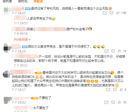The image size is (129, 112).
Task: Sort comments 按时间
Action: (x=23, y=1)
